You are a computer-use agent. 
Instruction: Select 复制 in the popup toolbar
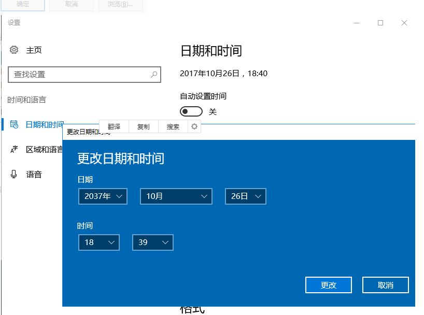pyautogui.click(x=143, y=126)
